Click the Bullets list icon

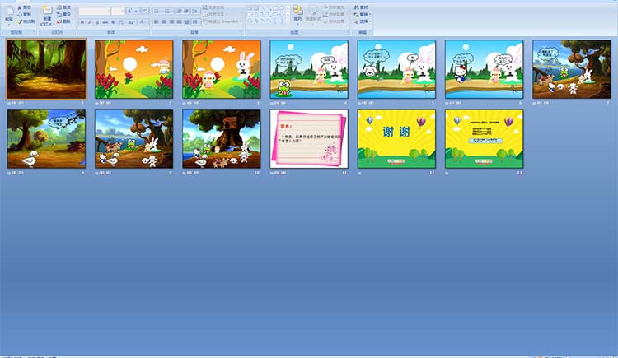pos(156,11)
